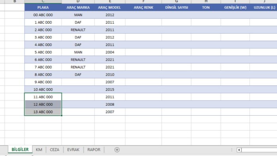Click DAF in the 1 ABC 000 row

(78, 22)
